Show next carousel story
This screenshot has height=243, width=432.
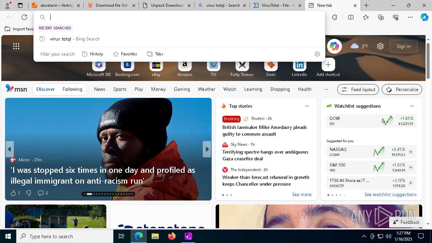tap(207, 149)
